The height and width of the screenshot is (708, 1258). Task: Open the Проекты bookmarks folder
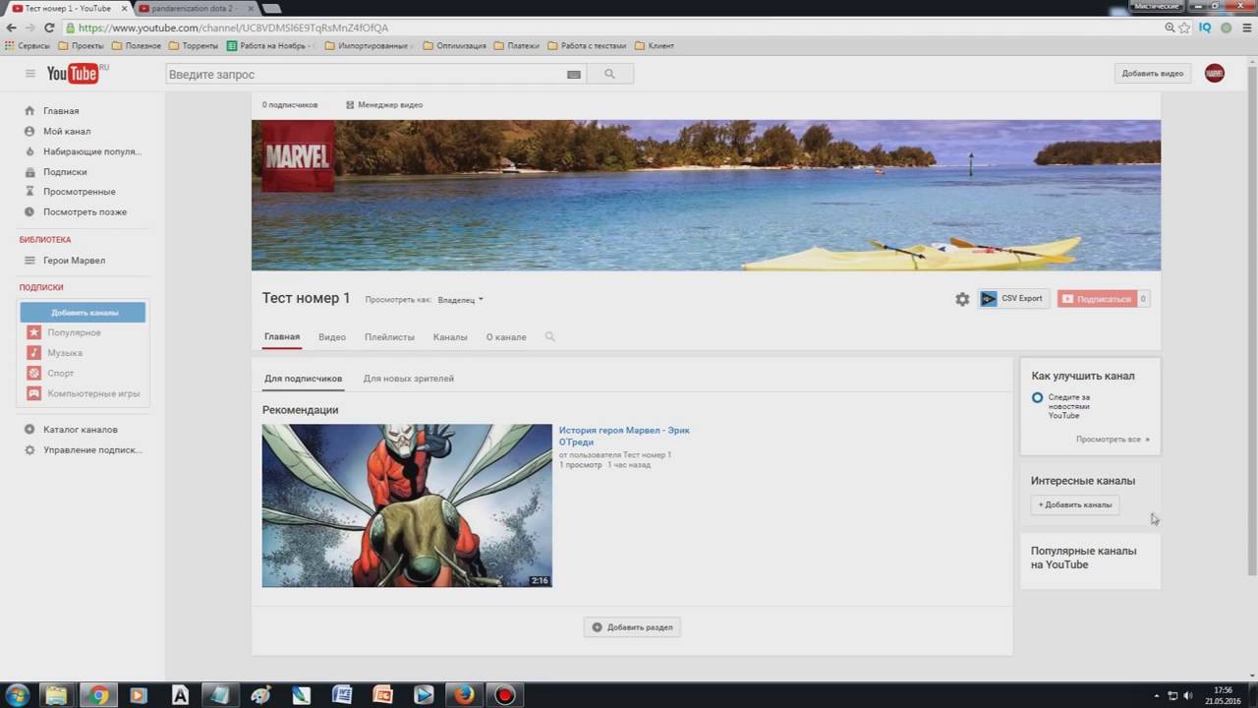[81, 46]
